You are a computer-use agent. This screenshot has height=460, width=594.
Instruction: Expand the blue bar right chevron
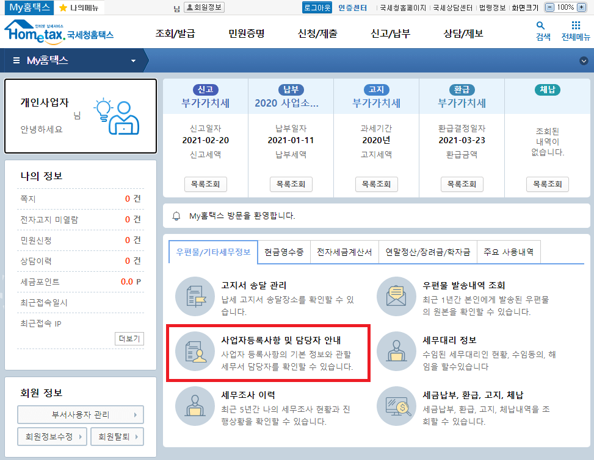(x=583, y=60)
